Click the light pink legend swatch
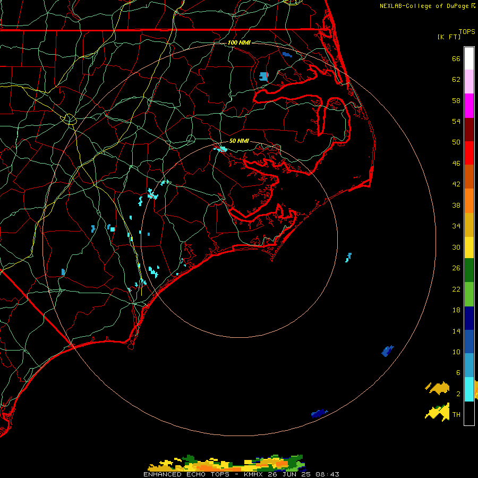 coord(469,81)
